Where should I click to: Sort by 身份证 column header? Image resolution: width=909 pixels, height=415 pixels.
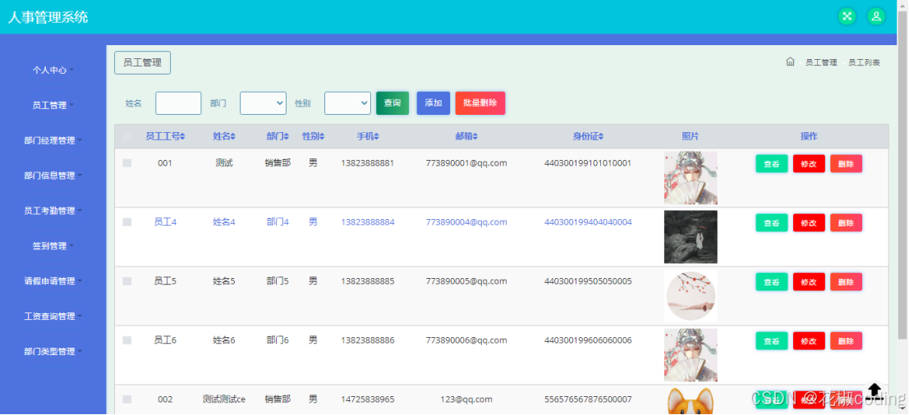[588, 137]
